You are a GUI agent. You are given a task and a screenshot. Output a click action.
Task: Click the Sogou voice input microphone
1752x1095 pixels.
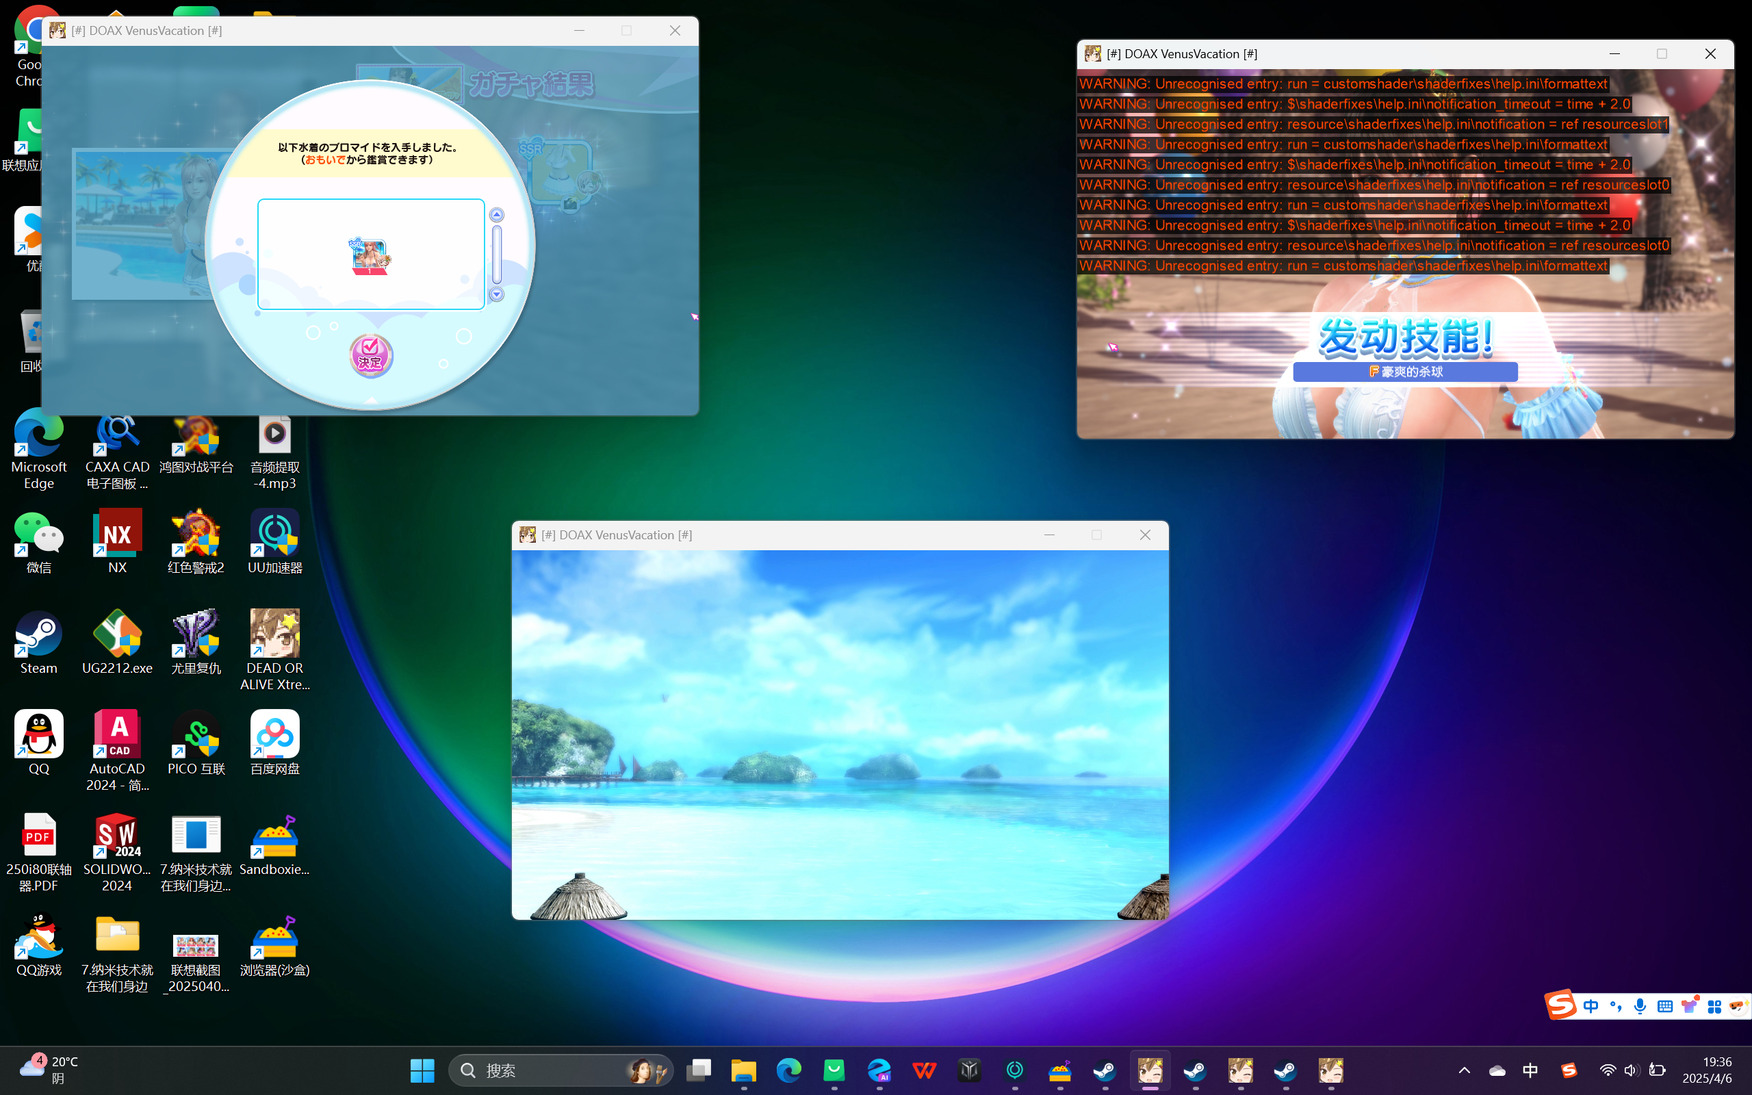coord(1640,1007)
